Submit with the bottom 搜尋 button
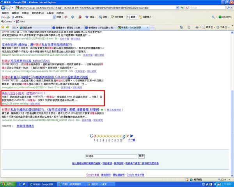The height and width of the screenshot is (187, 234). click(x=141, y=156)
